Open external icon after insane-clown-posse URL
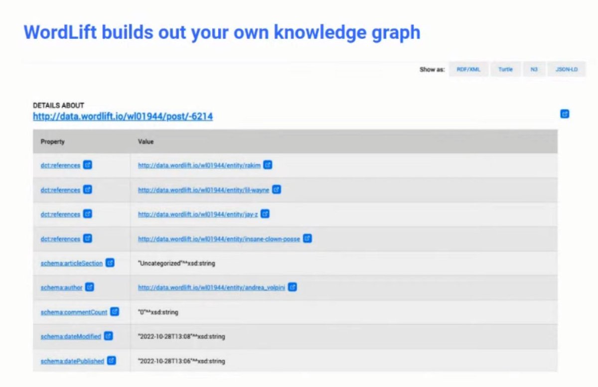 coord(307,238)
